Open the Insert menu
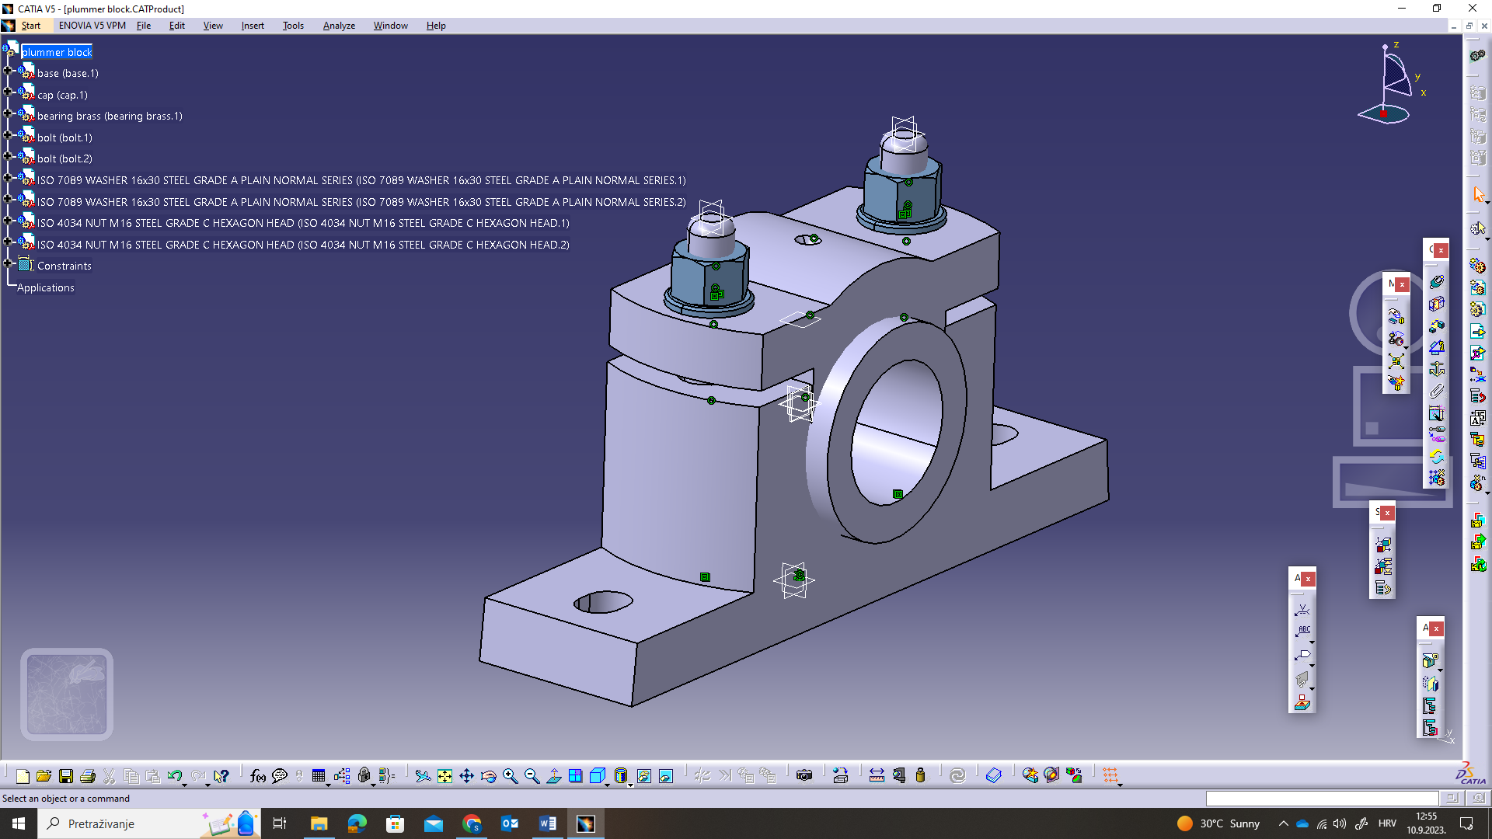This screenshot has width=1492, height=839. [x=252, y=26]
